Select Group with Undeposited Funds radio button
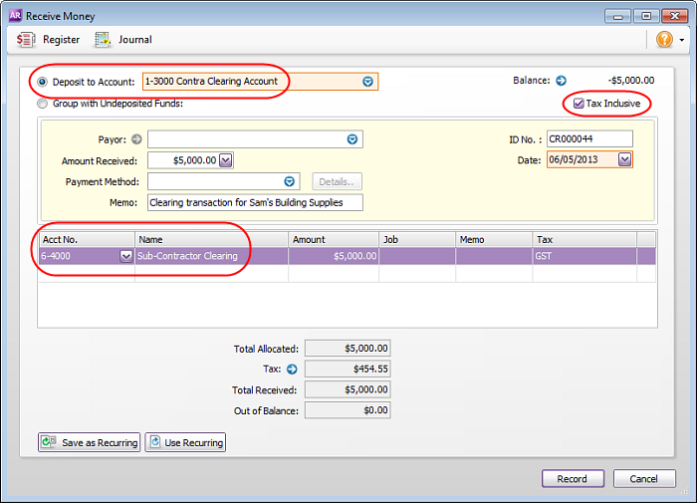The height and width of the screenshot is (503, 697). pos(42,104)
